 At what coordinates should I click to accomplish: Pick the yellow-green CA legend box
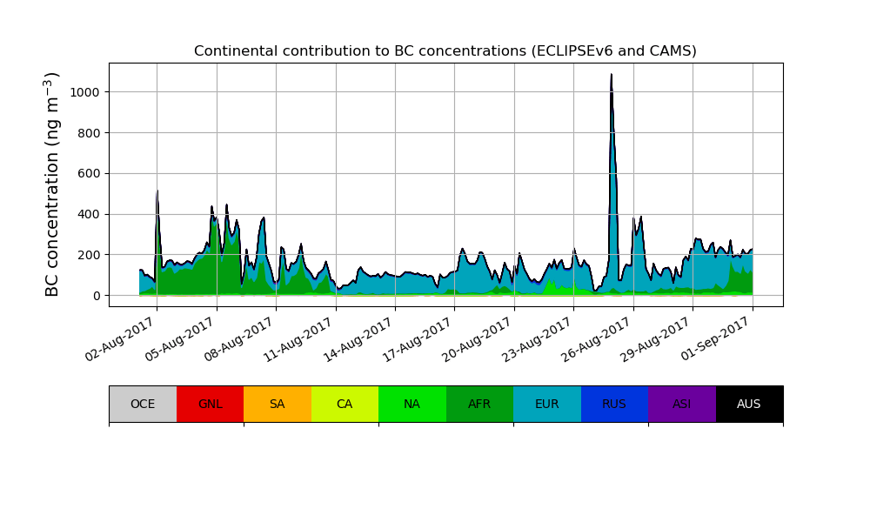[345, 404]
